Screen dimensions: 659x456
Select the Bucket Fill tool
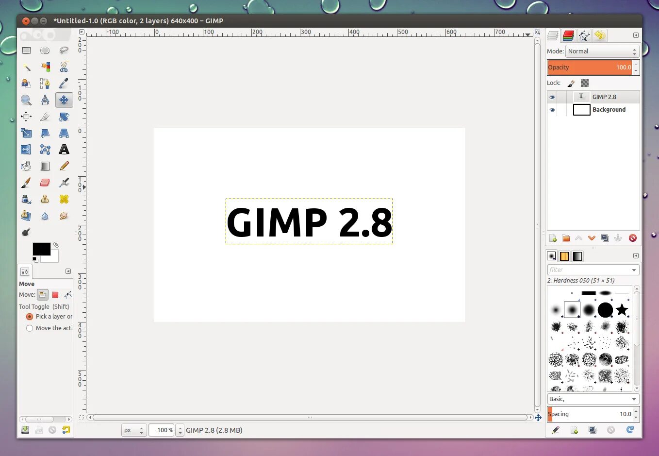pos(26,166)
